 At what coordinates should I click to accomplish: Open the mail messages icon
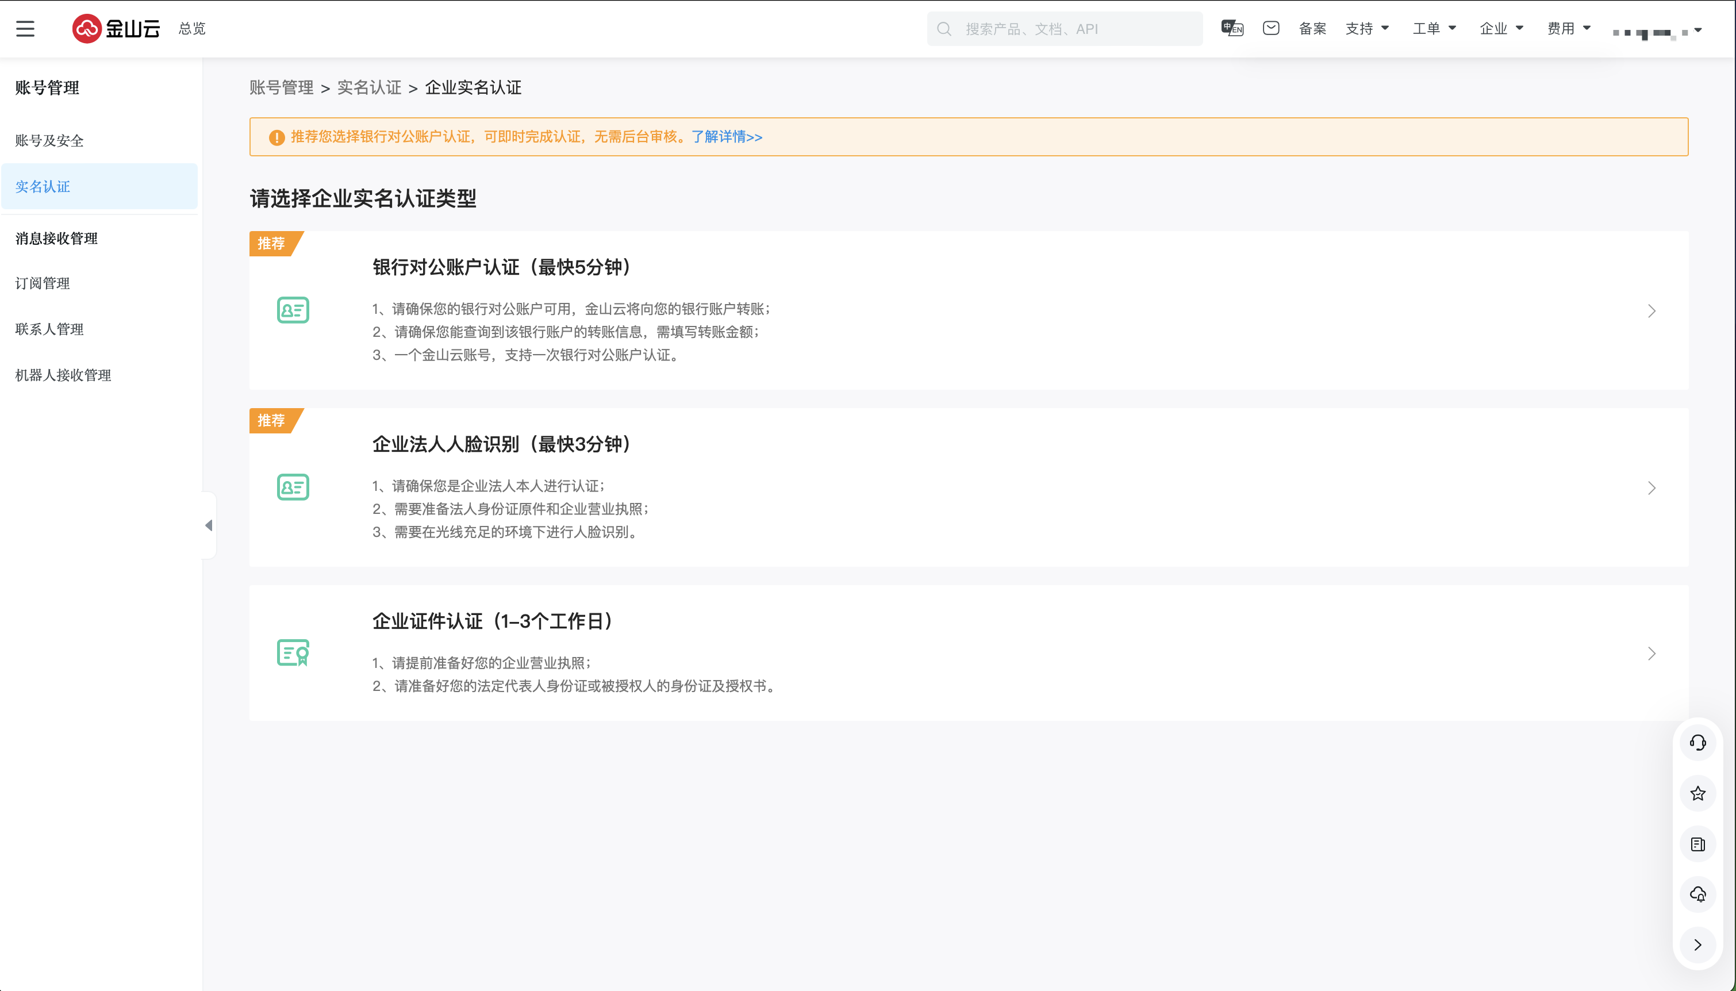point(1270,29)
